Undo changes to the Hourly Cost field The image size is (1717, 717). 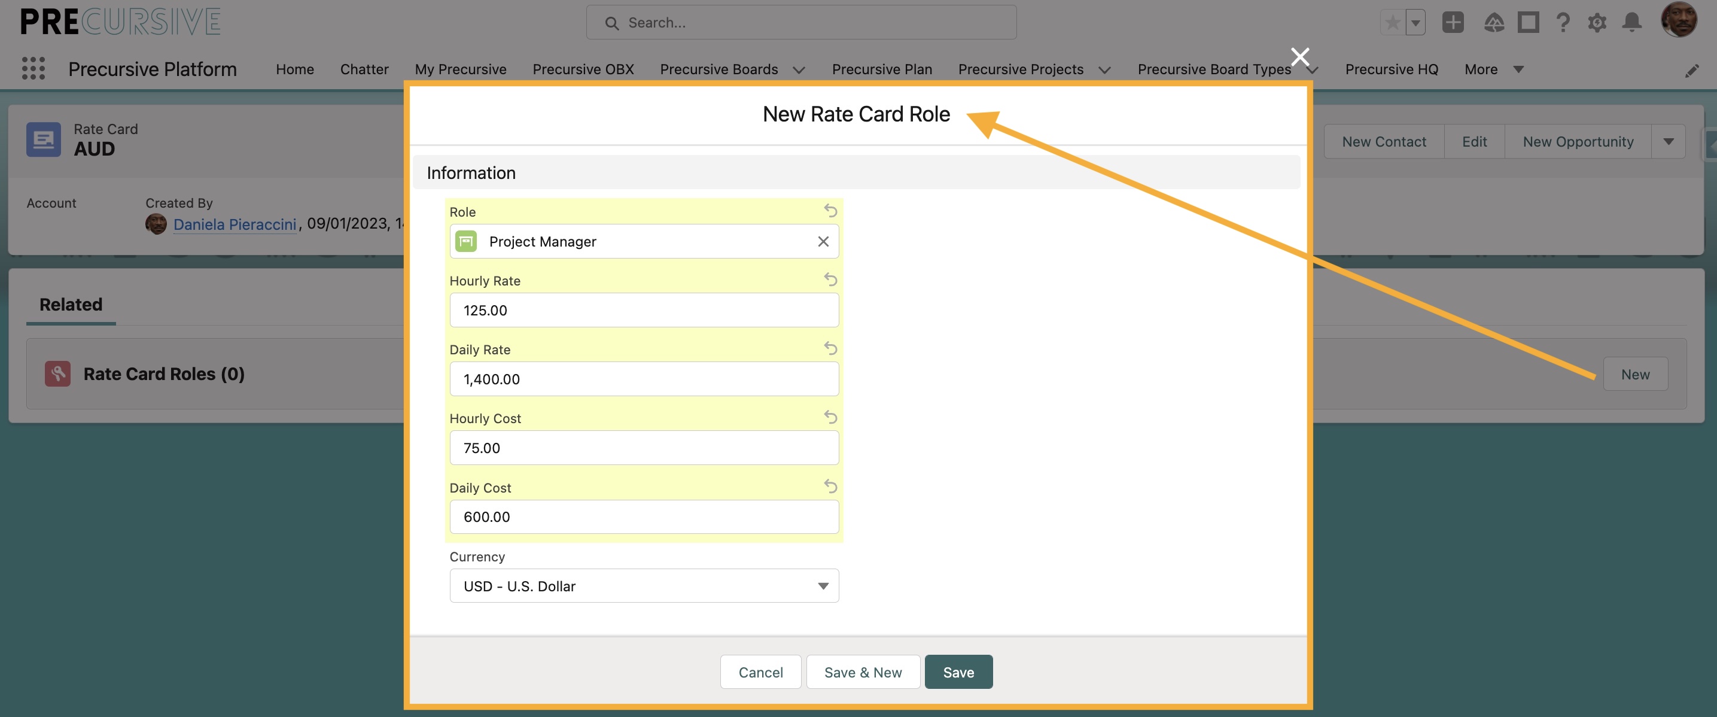click(x=830, y=417)
